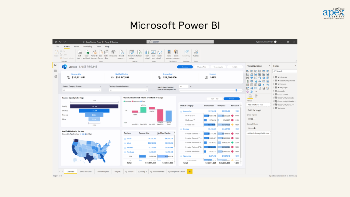Viewport: 350px width, 197px height.
Task: Open the Insert ribbon tab
Action: click(76, 47)
